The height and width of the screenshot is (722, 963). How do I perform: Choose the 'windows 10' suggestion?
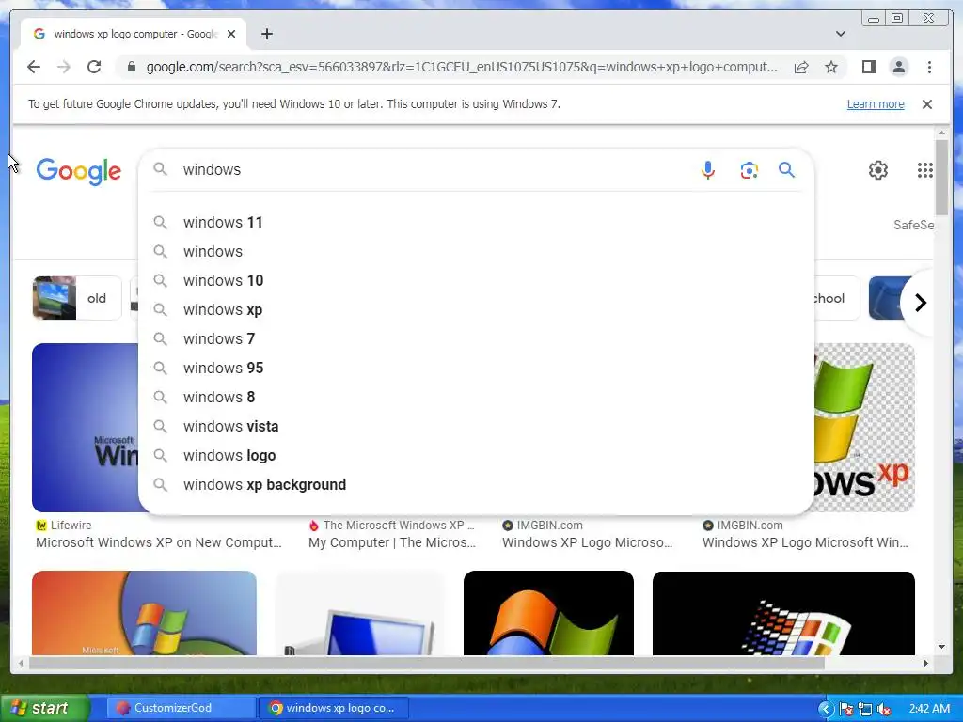476,280
